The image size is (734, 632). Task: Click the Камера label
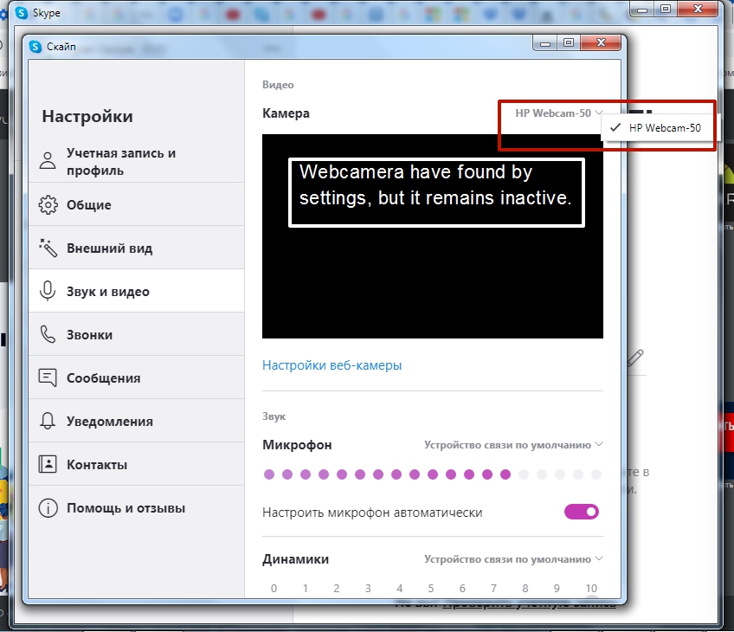click(x=286, y=113)
